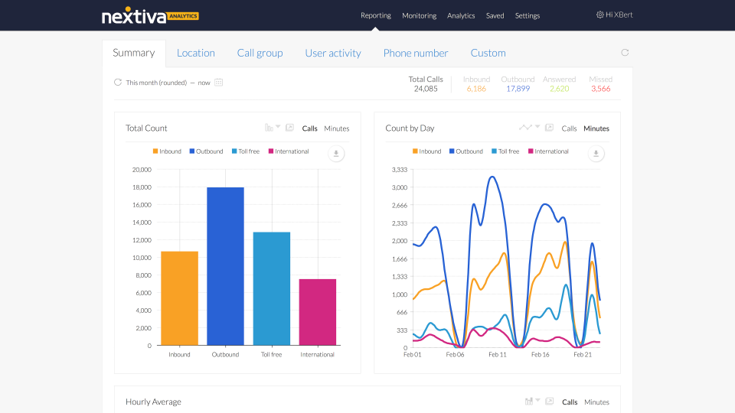Viewport: 735px width, 413px height.
Task: Click the reload icon right of Custom tab
Action: 625,53
